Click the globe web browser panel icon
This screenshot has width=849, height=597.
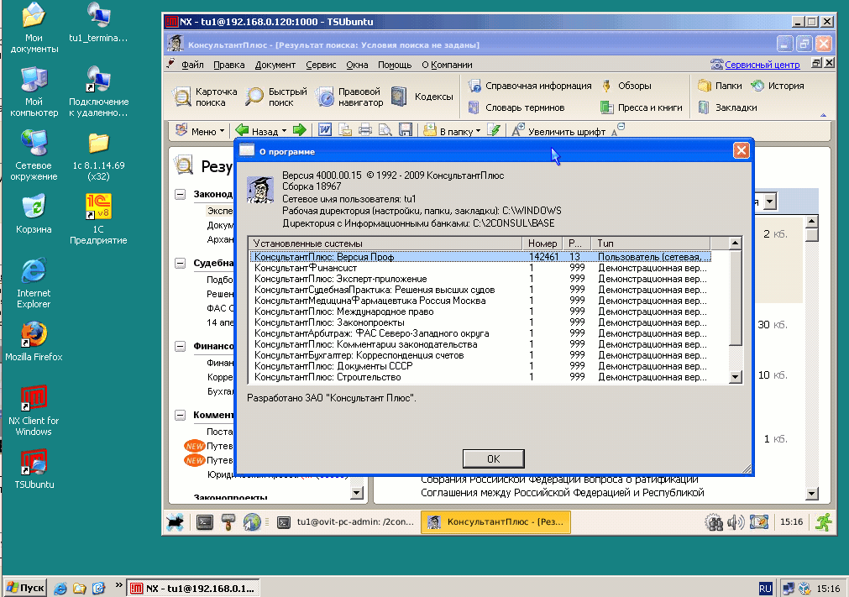coord(252,522)
